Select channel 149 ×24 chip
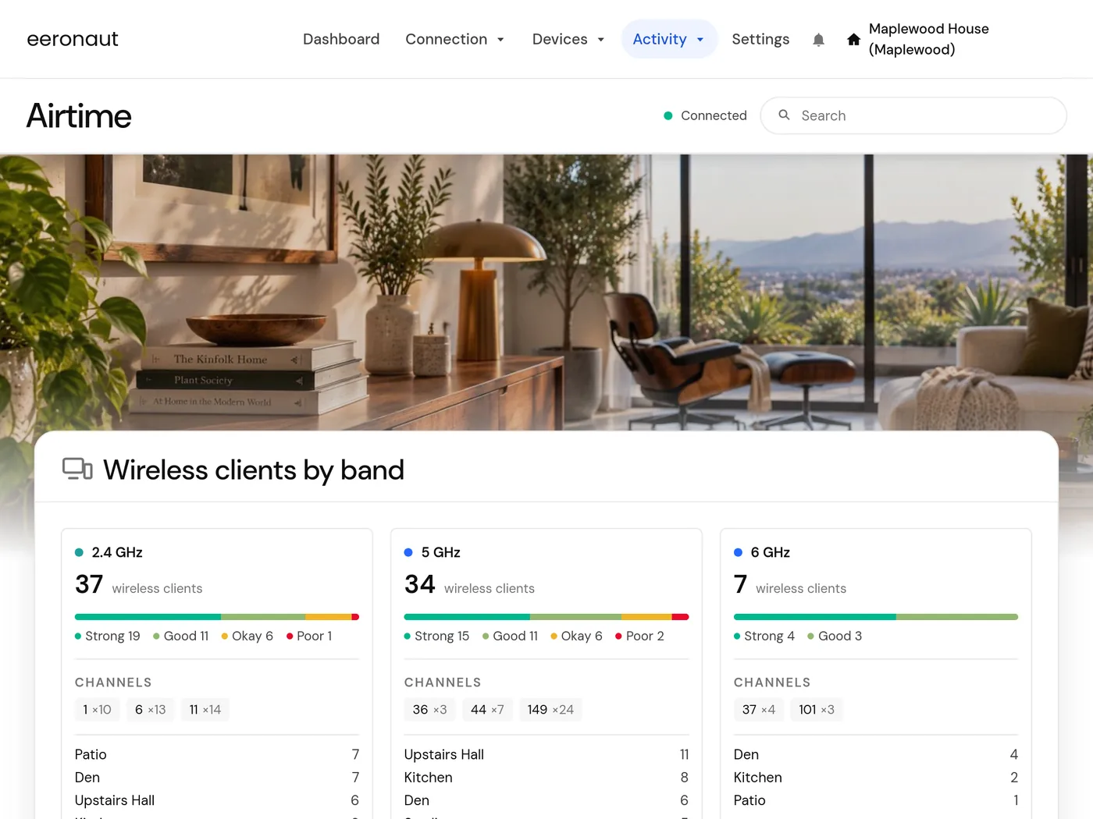Screen dimensions: 1093x819 (550, 709)
